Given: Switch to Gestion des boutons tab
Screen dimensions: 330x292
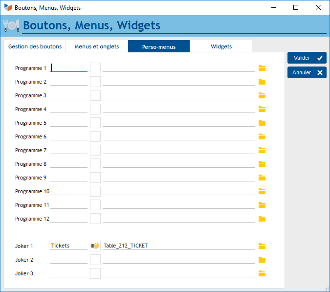Looking at the screenshot, I should (35, 46).
